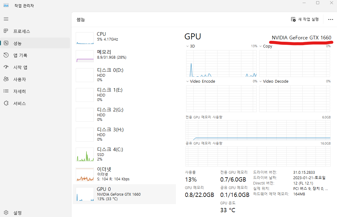Click the 33 °C GPU temperature value
The height and width of the screenshot is (217, 337).
(x=227, y=210)
